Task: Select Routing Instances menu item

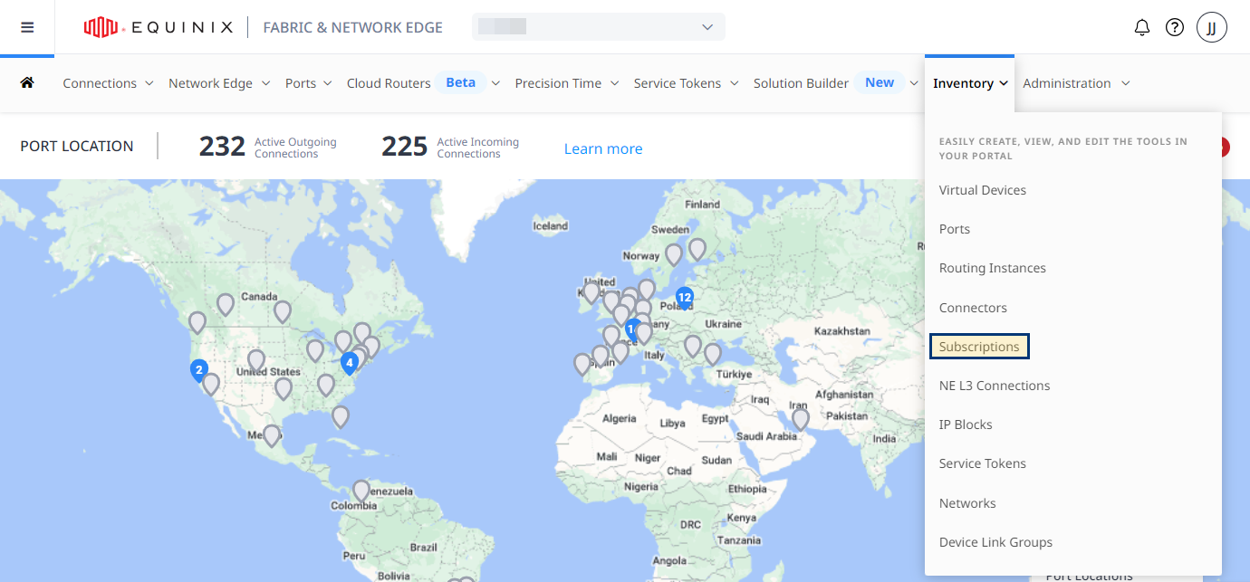Action: (x=993, y=268)
